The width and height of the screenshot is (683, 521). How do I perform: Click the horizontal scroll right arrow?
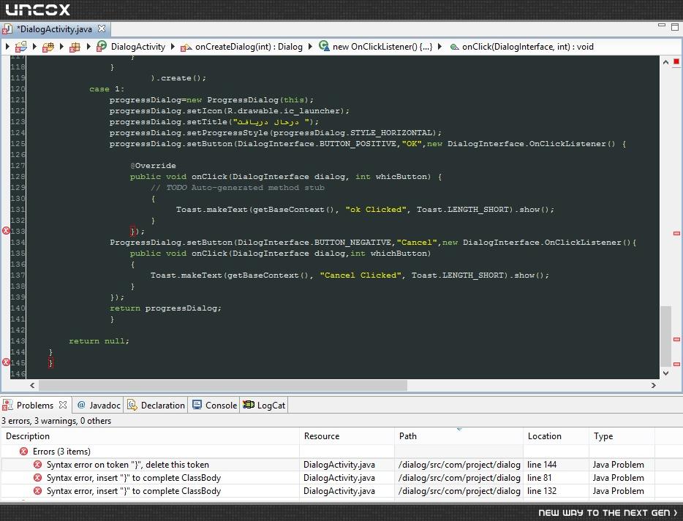coord(653,385)
